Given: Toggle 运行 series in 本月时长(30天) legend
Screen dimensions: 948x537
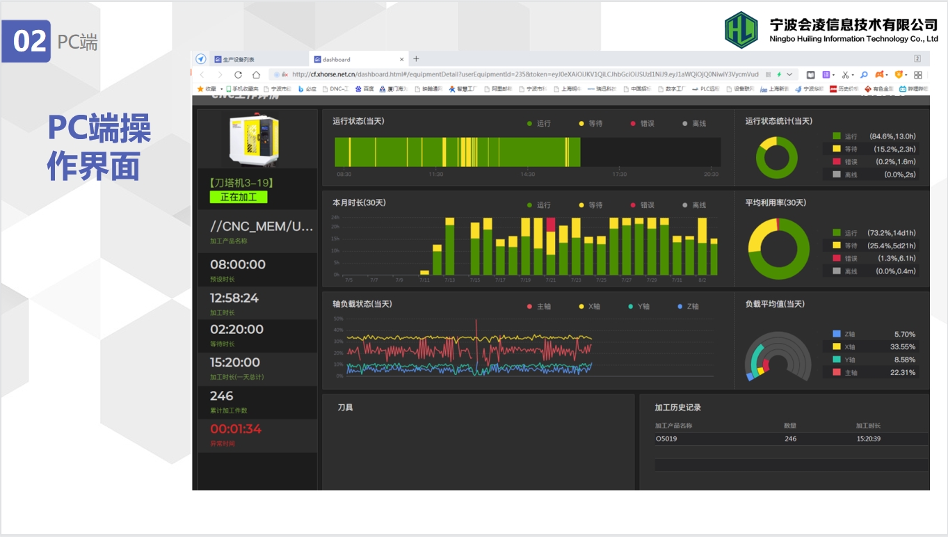Looking at the screenshot, I should coord(539,205).
